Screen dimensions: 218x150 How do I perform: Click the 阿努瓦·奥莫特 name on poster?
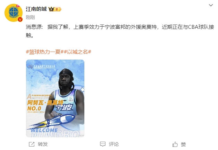(45, 103)
